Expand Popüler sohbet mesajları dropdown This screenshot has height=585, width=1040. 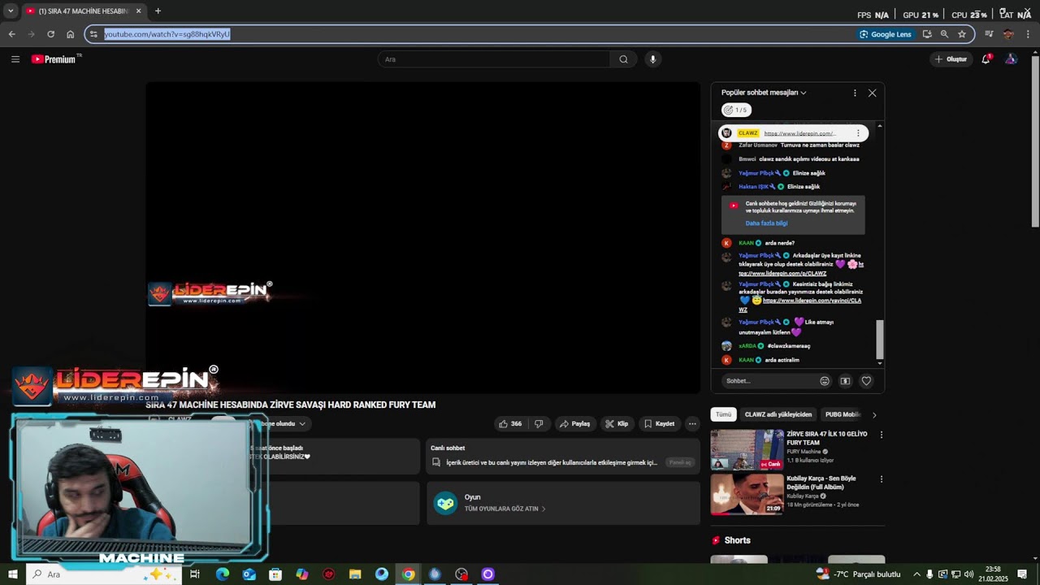[x=764, y=93]
